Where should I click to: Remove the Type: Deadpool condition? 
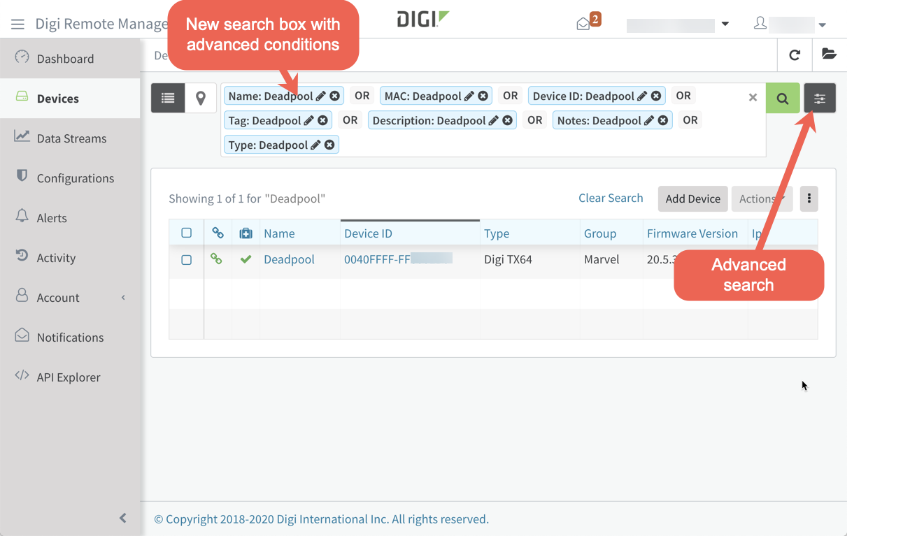click(x=329, y=145)
